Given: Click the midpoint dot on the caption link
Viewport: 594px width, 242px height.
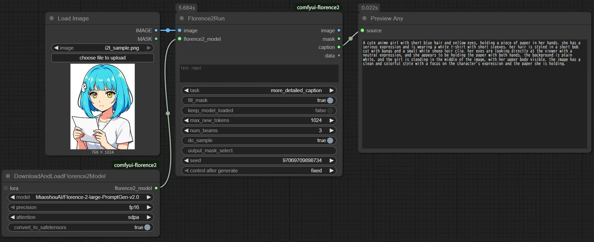Looking at the screenshot, I should click(351, 39).
